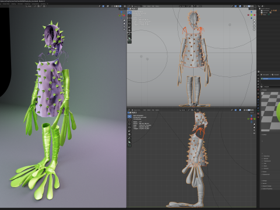The height and width of the screenshot is (210, 280).
Task: Activate Rotate tool in bottom viewport toolbar
Action: tap(129, 127)
